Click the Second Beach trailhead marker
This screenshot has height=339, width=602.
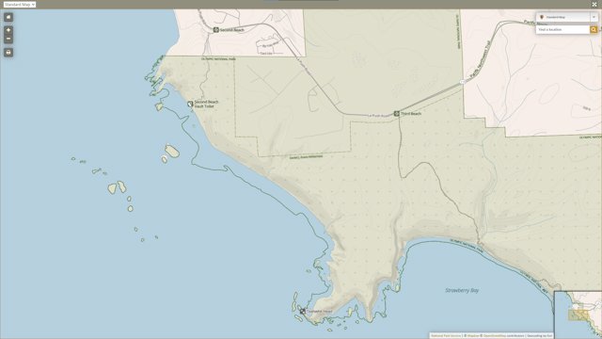coord(216,30)
